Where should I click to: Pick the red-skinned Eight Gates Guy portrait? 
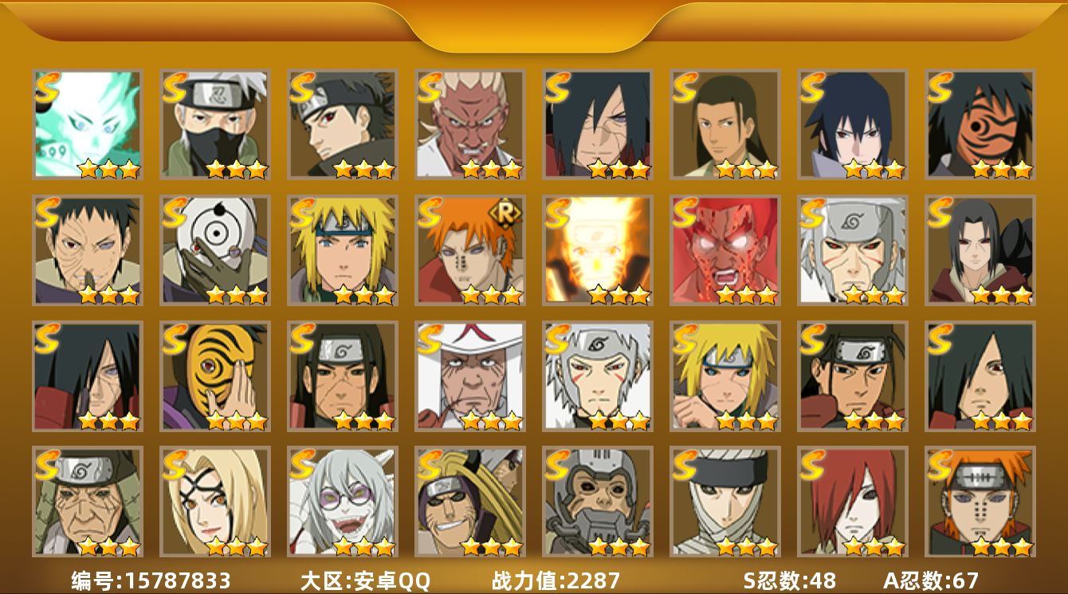click(x=724, y=250)
